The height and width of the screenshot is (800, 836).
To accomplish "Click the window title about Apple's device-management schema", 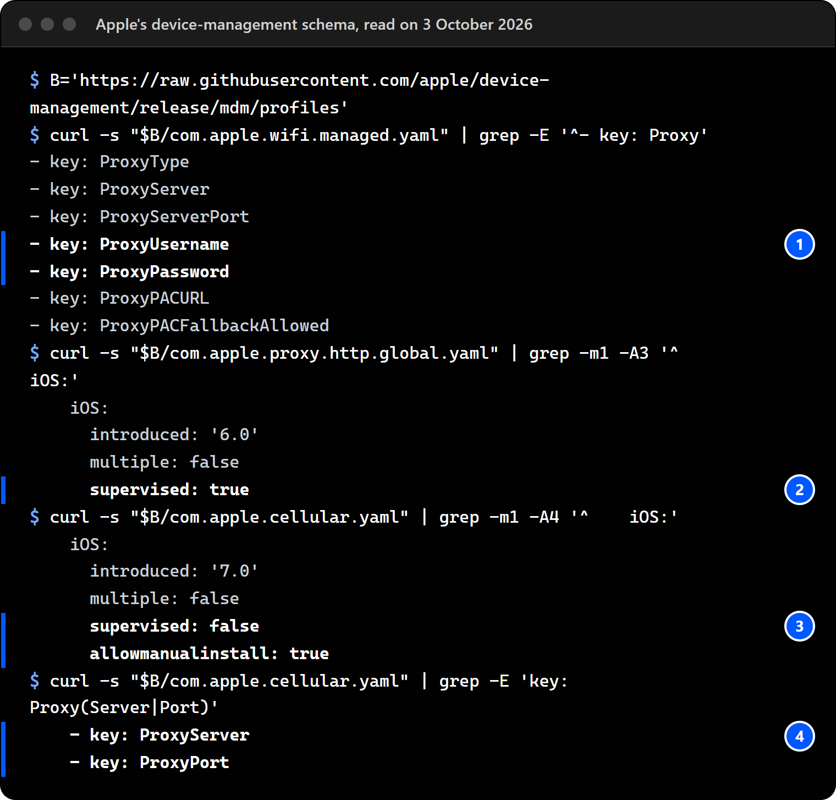I will click(x=314, y=24).
